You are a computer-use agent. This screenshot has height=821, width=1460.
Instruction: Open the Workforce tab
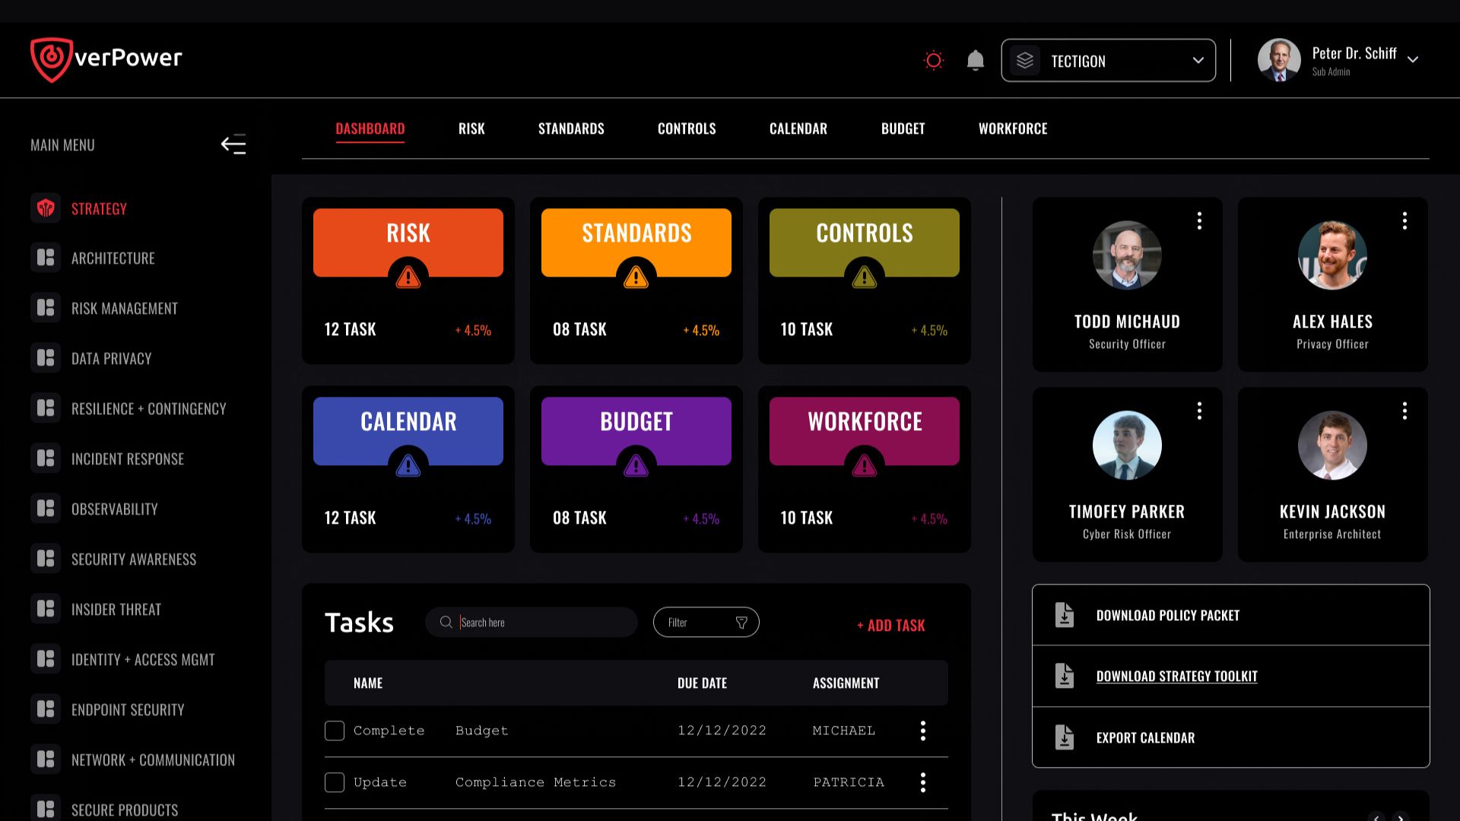[x=1013, y=128]
